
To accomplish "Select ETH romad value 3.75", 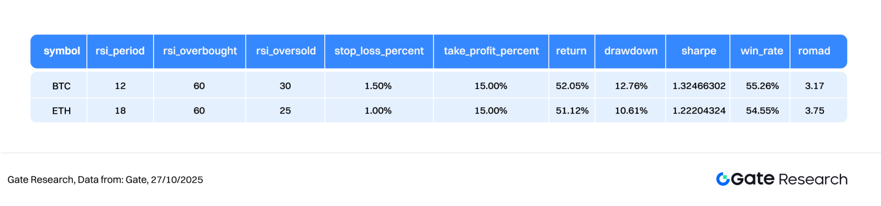I will pos(814,111).
